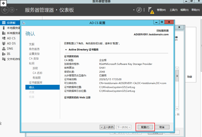The width and height of the screenshot is (202, 137).
Task: Click 证书颁发机构 Web 注册 heading
Action: click(77, 98)
